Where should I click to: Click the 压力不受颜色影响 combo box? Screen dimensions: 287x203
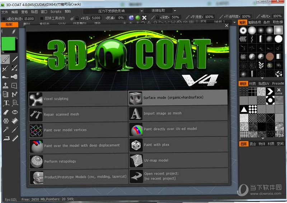tap(112, 11)
